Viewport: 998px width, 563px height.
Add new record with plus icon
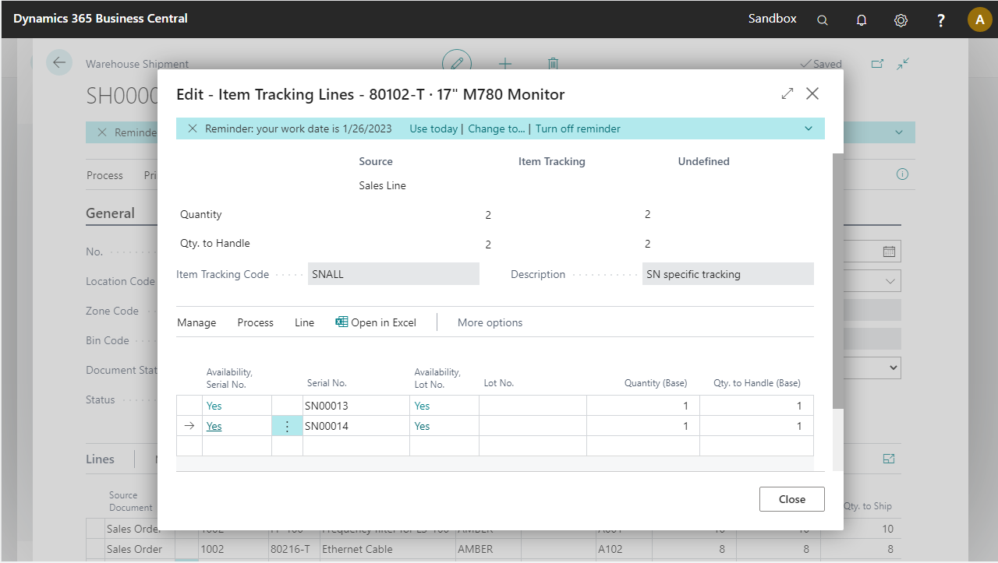coord(505,64)
